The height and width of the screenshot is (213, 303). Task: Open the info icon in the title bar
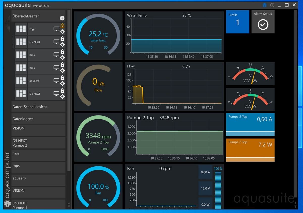[x=272, y=5]
